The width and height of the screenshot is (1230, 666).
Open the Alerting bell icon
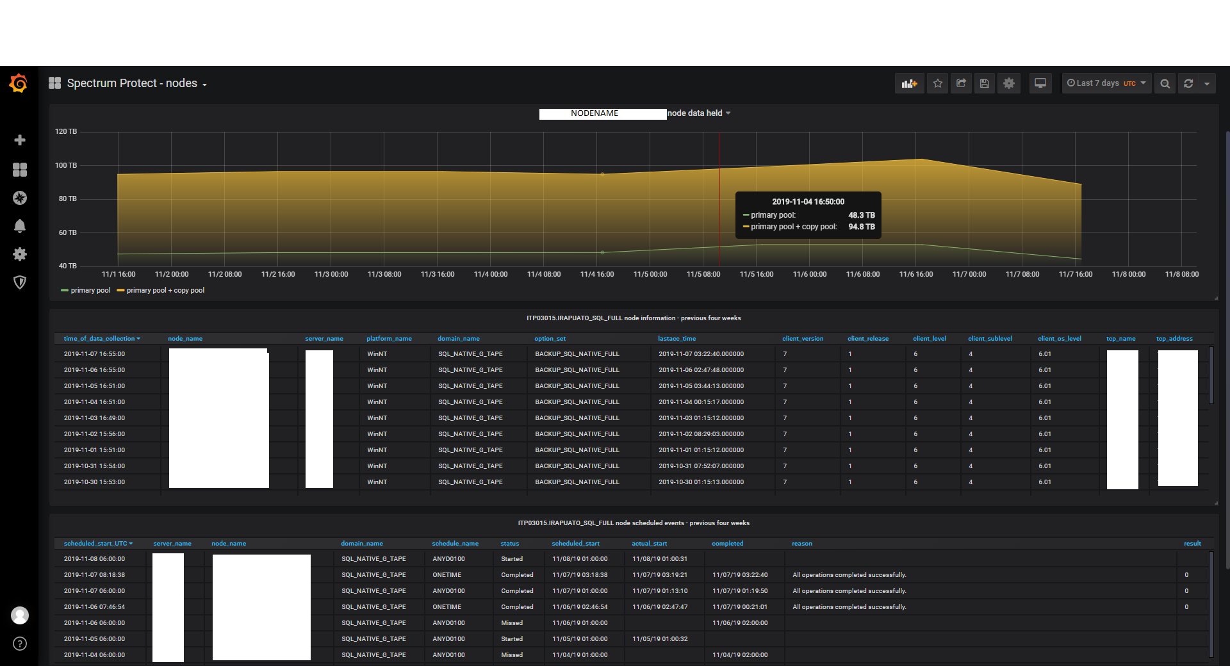tap(20, 226)
